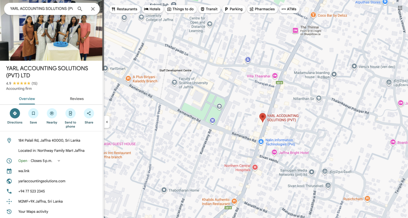Collapse the side panel with arrow handle

(x=107, y=122)
